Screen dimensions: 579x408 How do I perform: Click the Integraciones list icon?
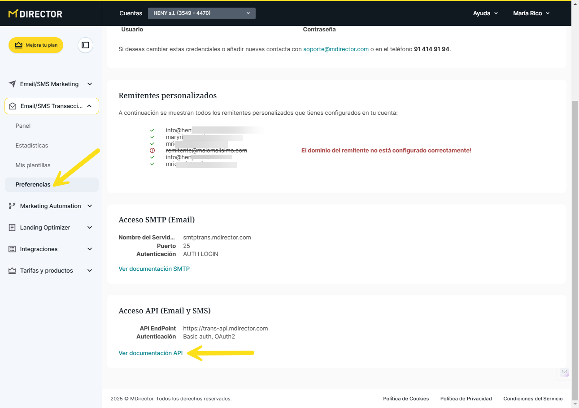12,249
